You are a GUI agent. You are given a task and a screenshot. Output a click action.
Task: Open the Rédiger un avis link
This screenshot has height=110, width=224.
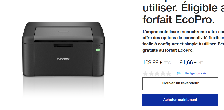click(195, 73)
